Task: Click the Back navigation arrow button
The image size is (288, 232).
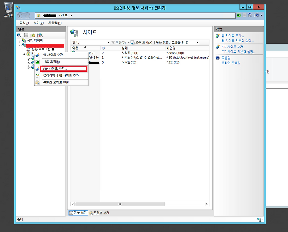Action: [x=20, y=16]
